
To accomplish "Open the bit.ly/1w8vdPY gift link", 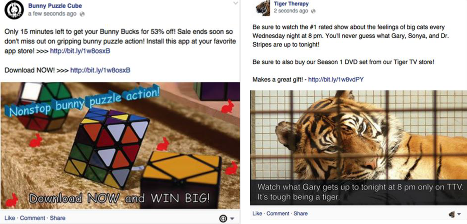I will point(335,79).
